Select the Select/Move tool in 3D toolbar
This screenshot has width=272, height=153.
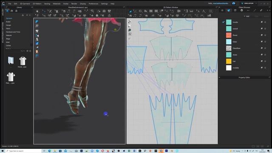44,11
